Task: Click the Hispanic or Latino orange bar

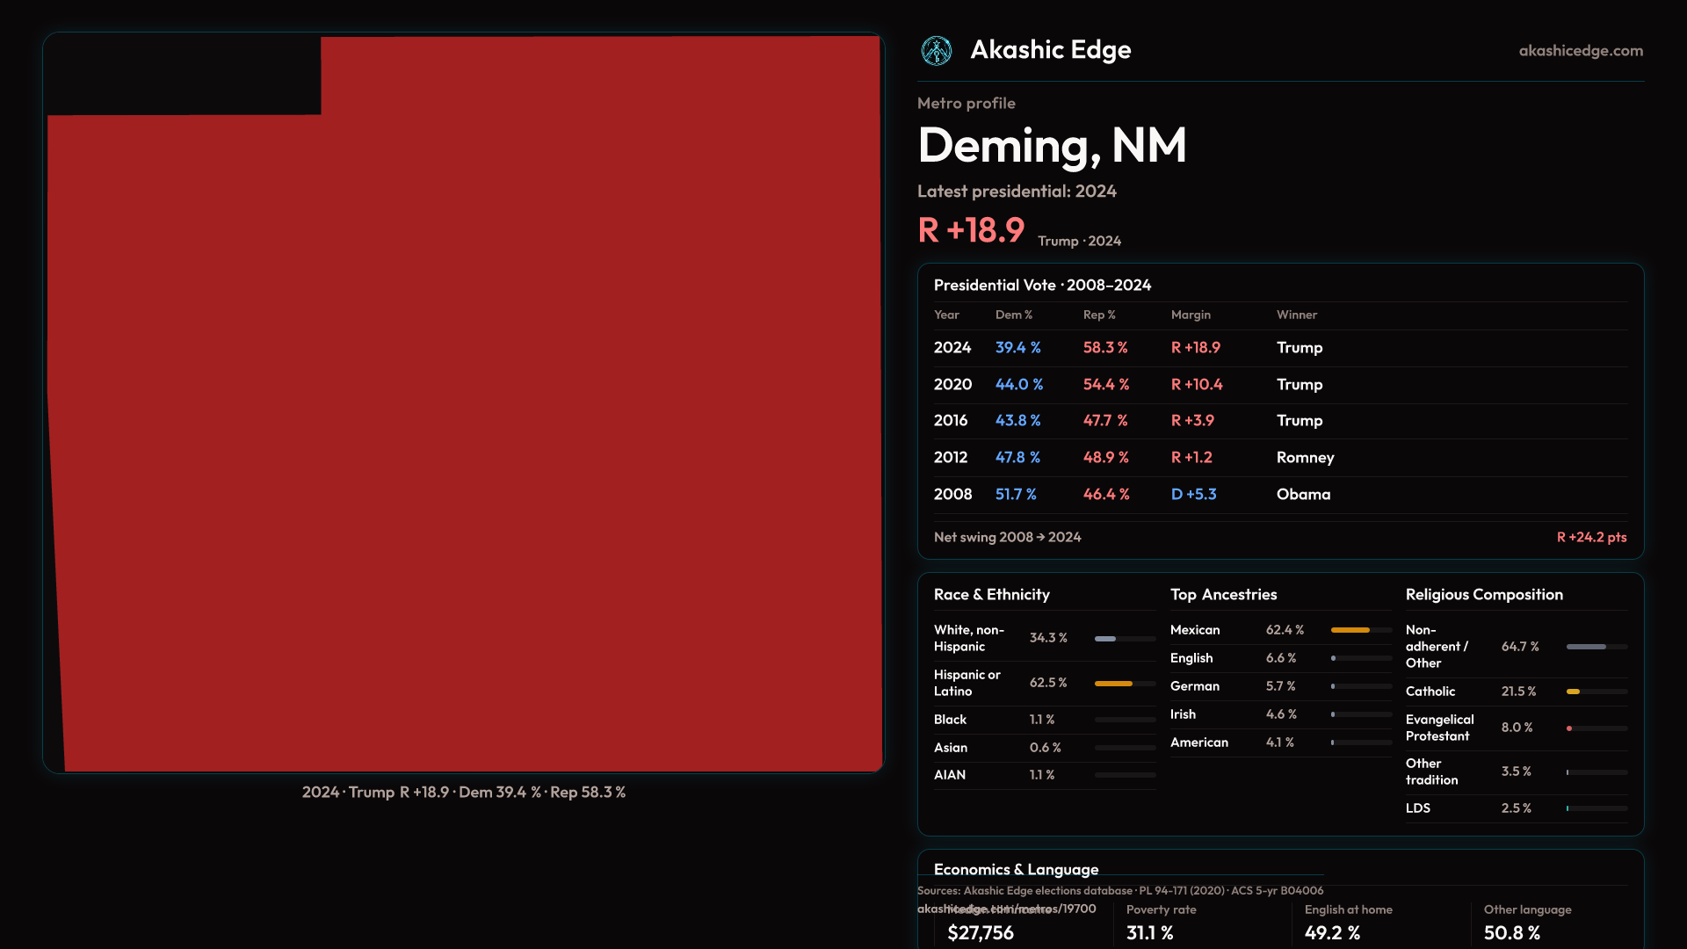Action: pos(1113,684)
